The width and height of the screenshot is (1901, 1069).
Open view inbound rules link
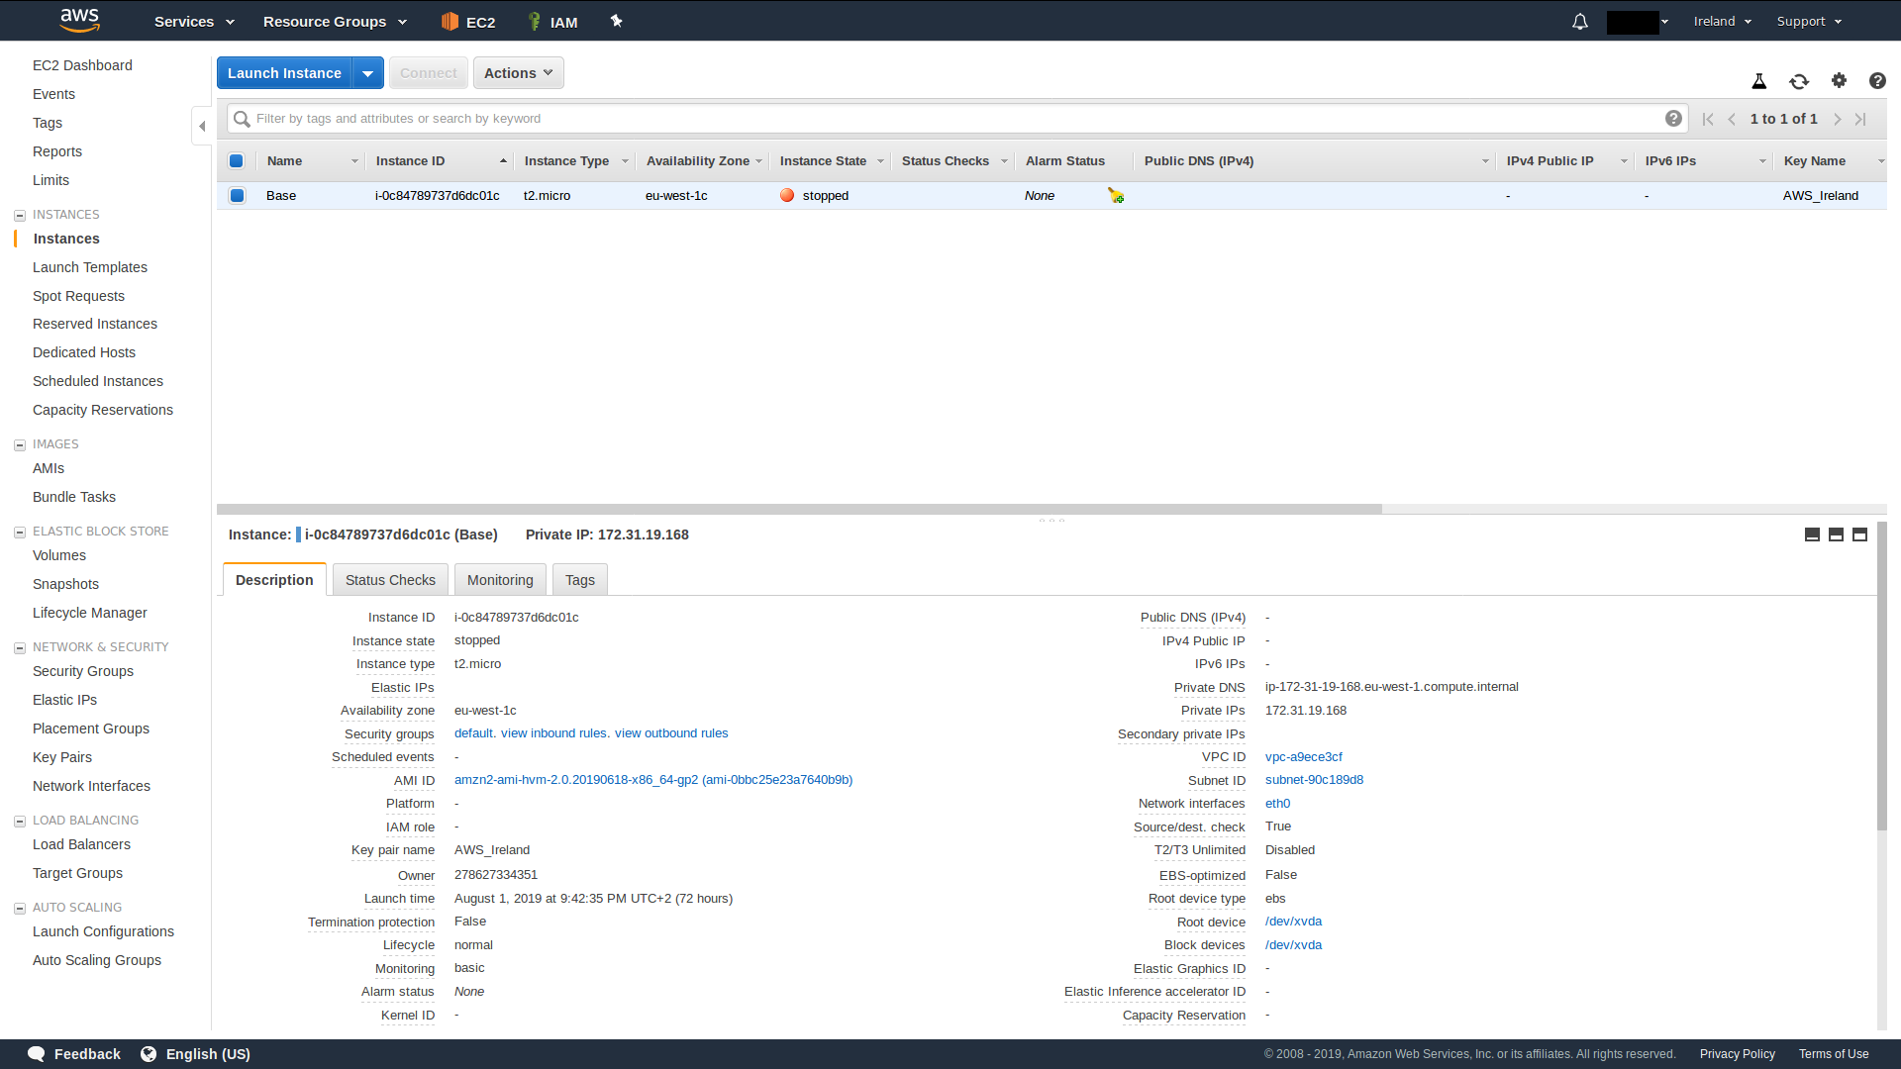[x=553, y=733]
